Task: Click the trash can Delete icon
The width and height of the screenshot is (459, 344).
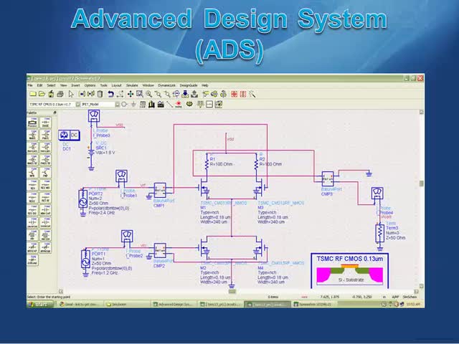Action: point(100,94)
